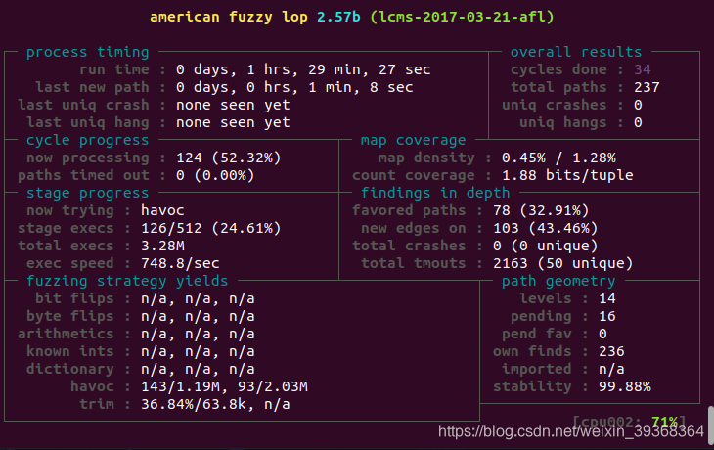Click target name '(lcms-2017-03-21-afl)'

(463, 17)
